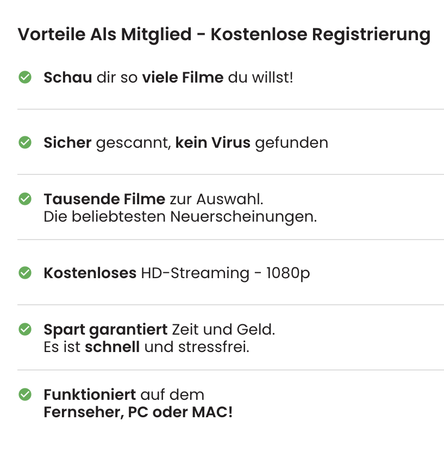Click the bold word "Kostenloses"
This screenshot has height=452, width=444.
click(x=90, y=273)
